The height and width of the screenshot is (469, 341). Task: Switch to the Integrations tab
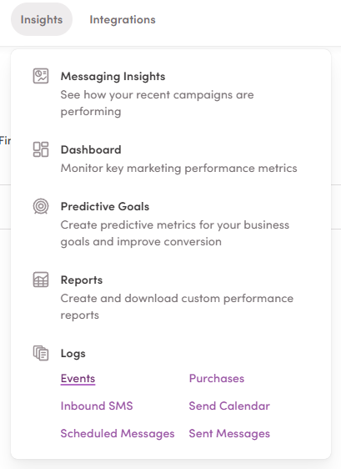click(123, 20)
